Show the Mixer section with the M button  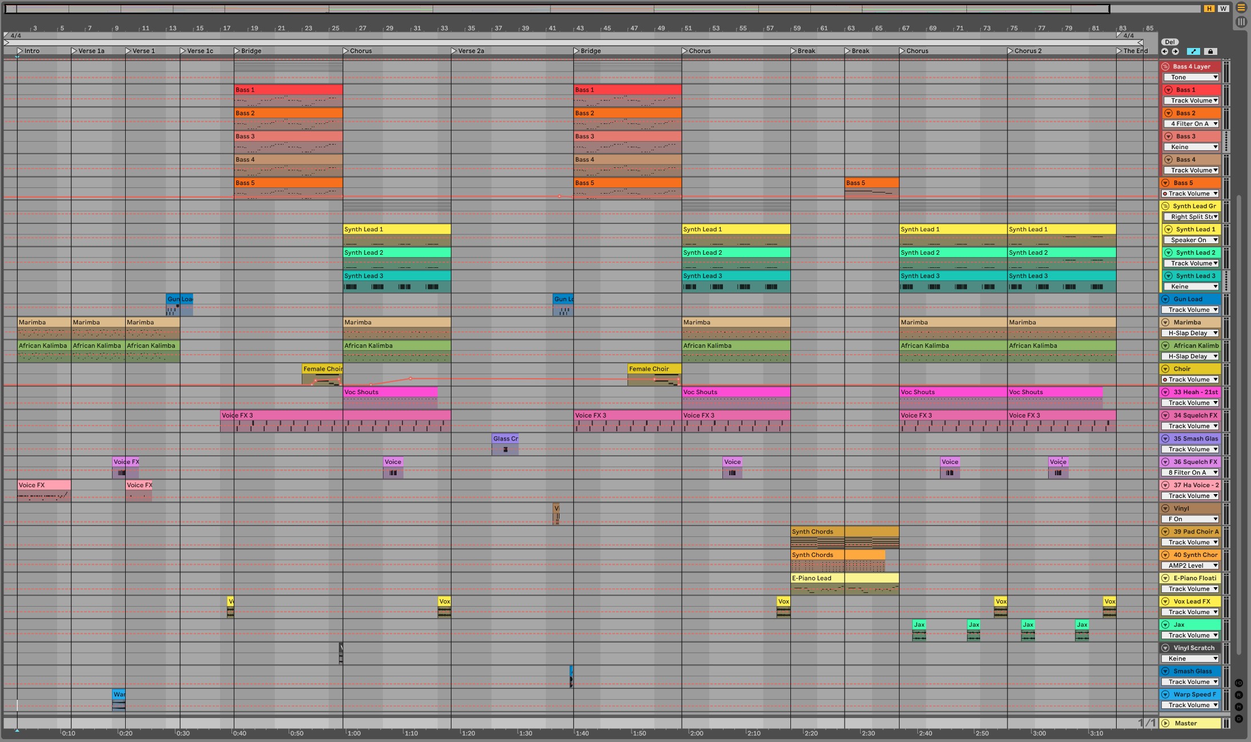coord(1239,707)
